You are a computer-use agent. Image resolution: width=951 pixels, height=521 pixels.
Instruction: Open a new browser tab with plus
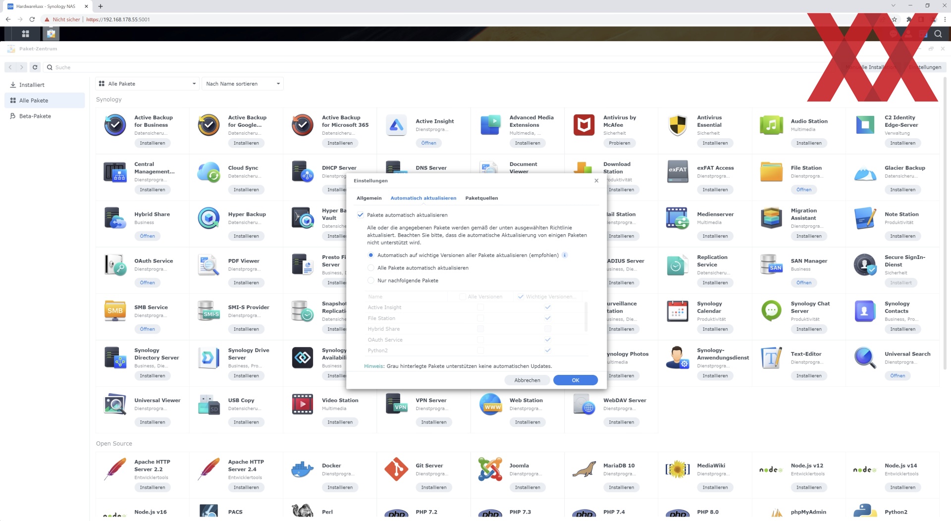(101, 6)
